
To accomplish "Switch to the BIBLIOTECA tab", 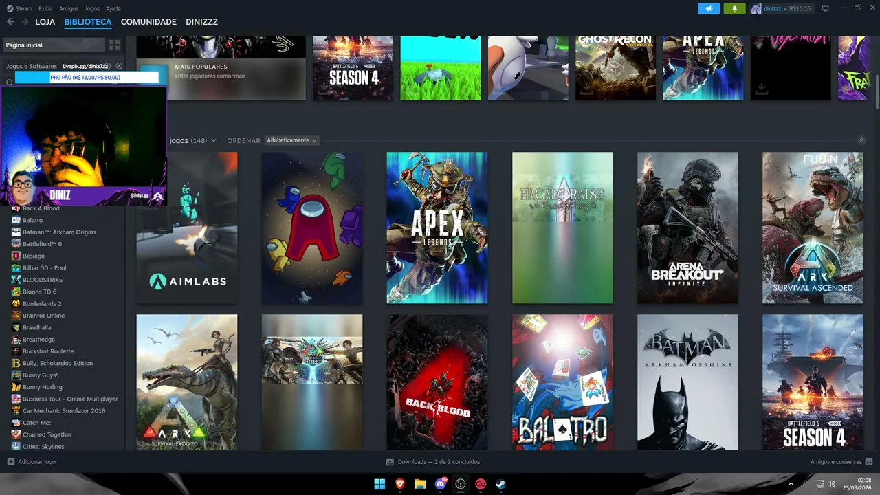I will (x=88, y=22).
